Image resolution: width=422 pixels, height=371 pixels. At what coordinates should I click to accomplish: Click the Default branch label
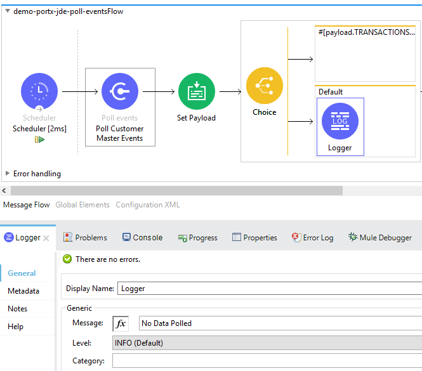tap(331, 92)
